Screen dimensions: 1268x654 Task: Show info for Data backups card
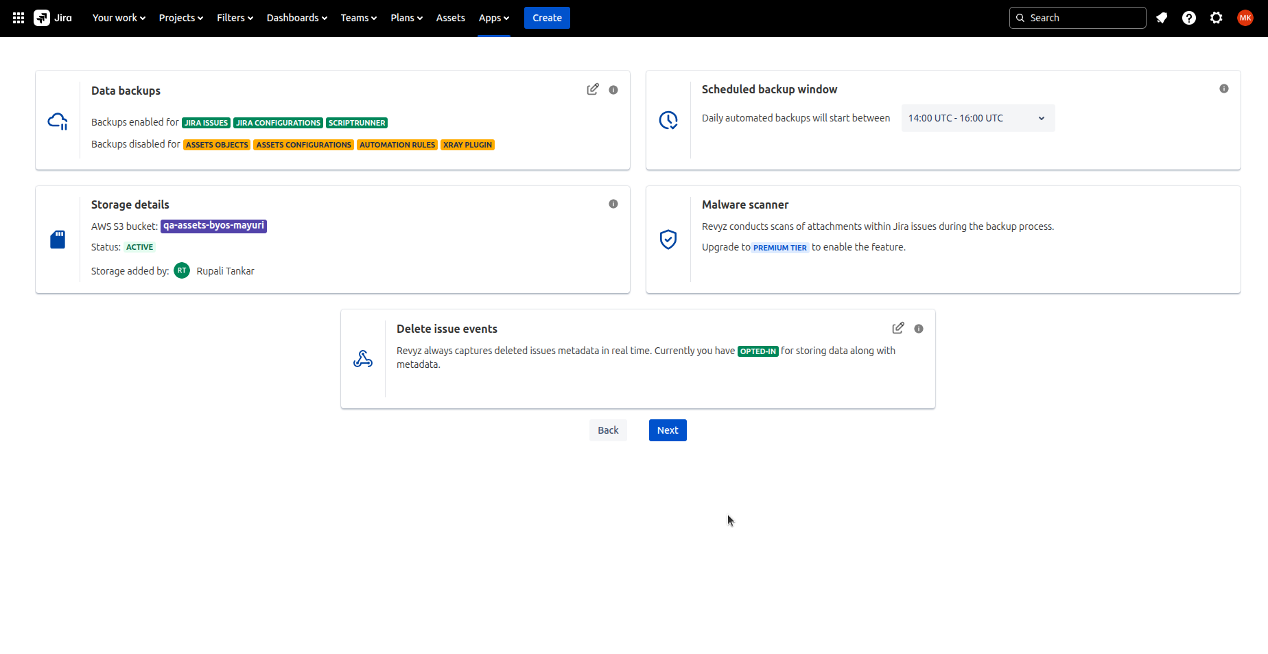pos(613,90)
